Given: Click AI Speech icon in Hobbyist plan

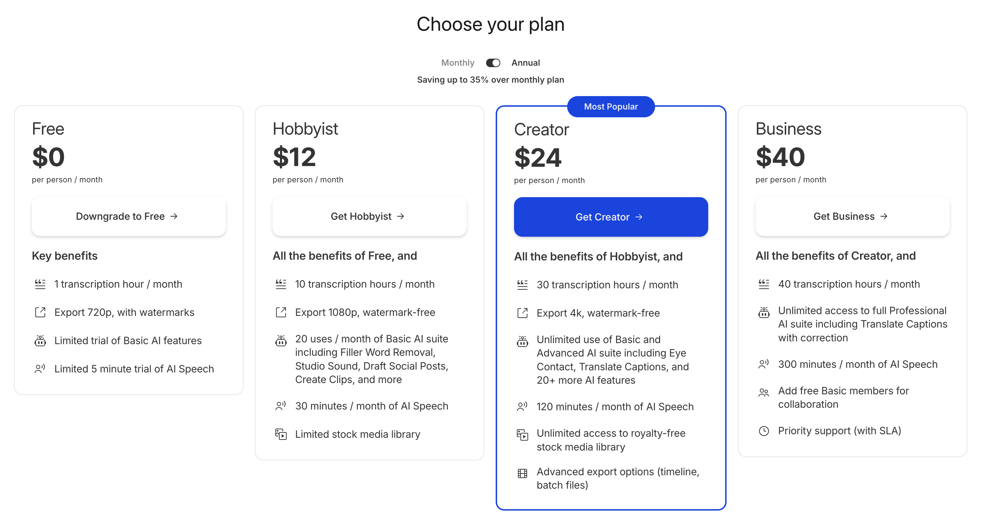Looking at the screenshot, I should pos(281,406).
